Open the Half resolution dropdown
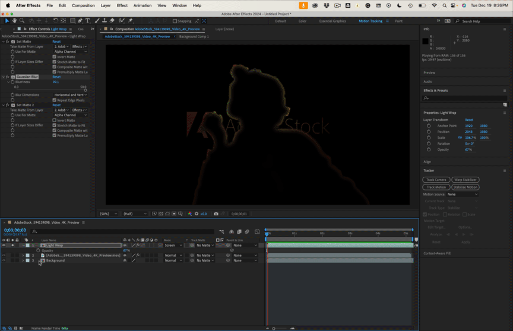Image resolution: width=513 pixels, height=331 pixels. (x=135, y=214)
